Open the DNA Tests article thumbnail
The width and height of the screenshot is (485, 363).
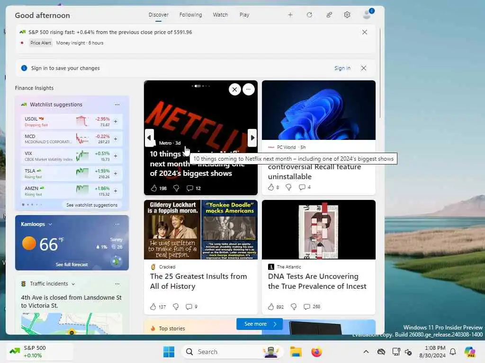click(319, 230)
